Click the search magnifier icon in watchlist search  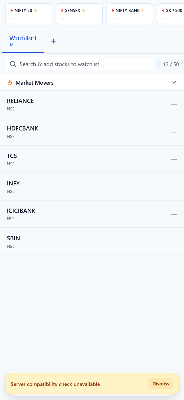[13, 64]
